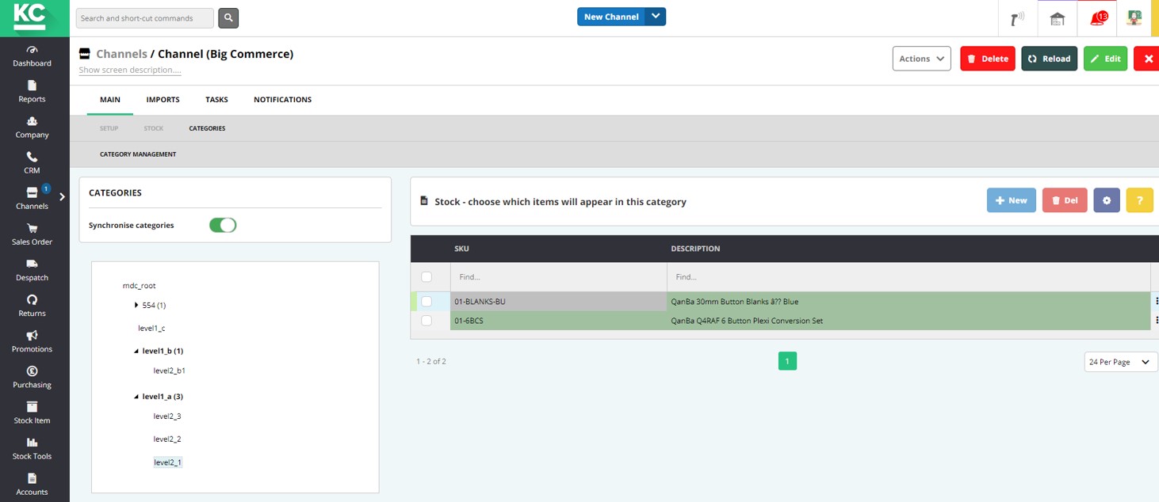Open the Actions dropdown
The width and height of the screenshot is (1159, 502).
[x=921, y=59]
